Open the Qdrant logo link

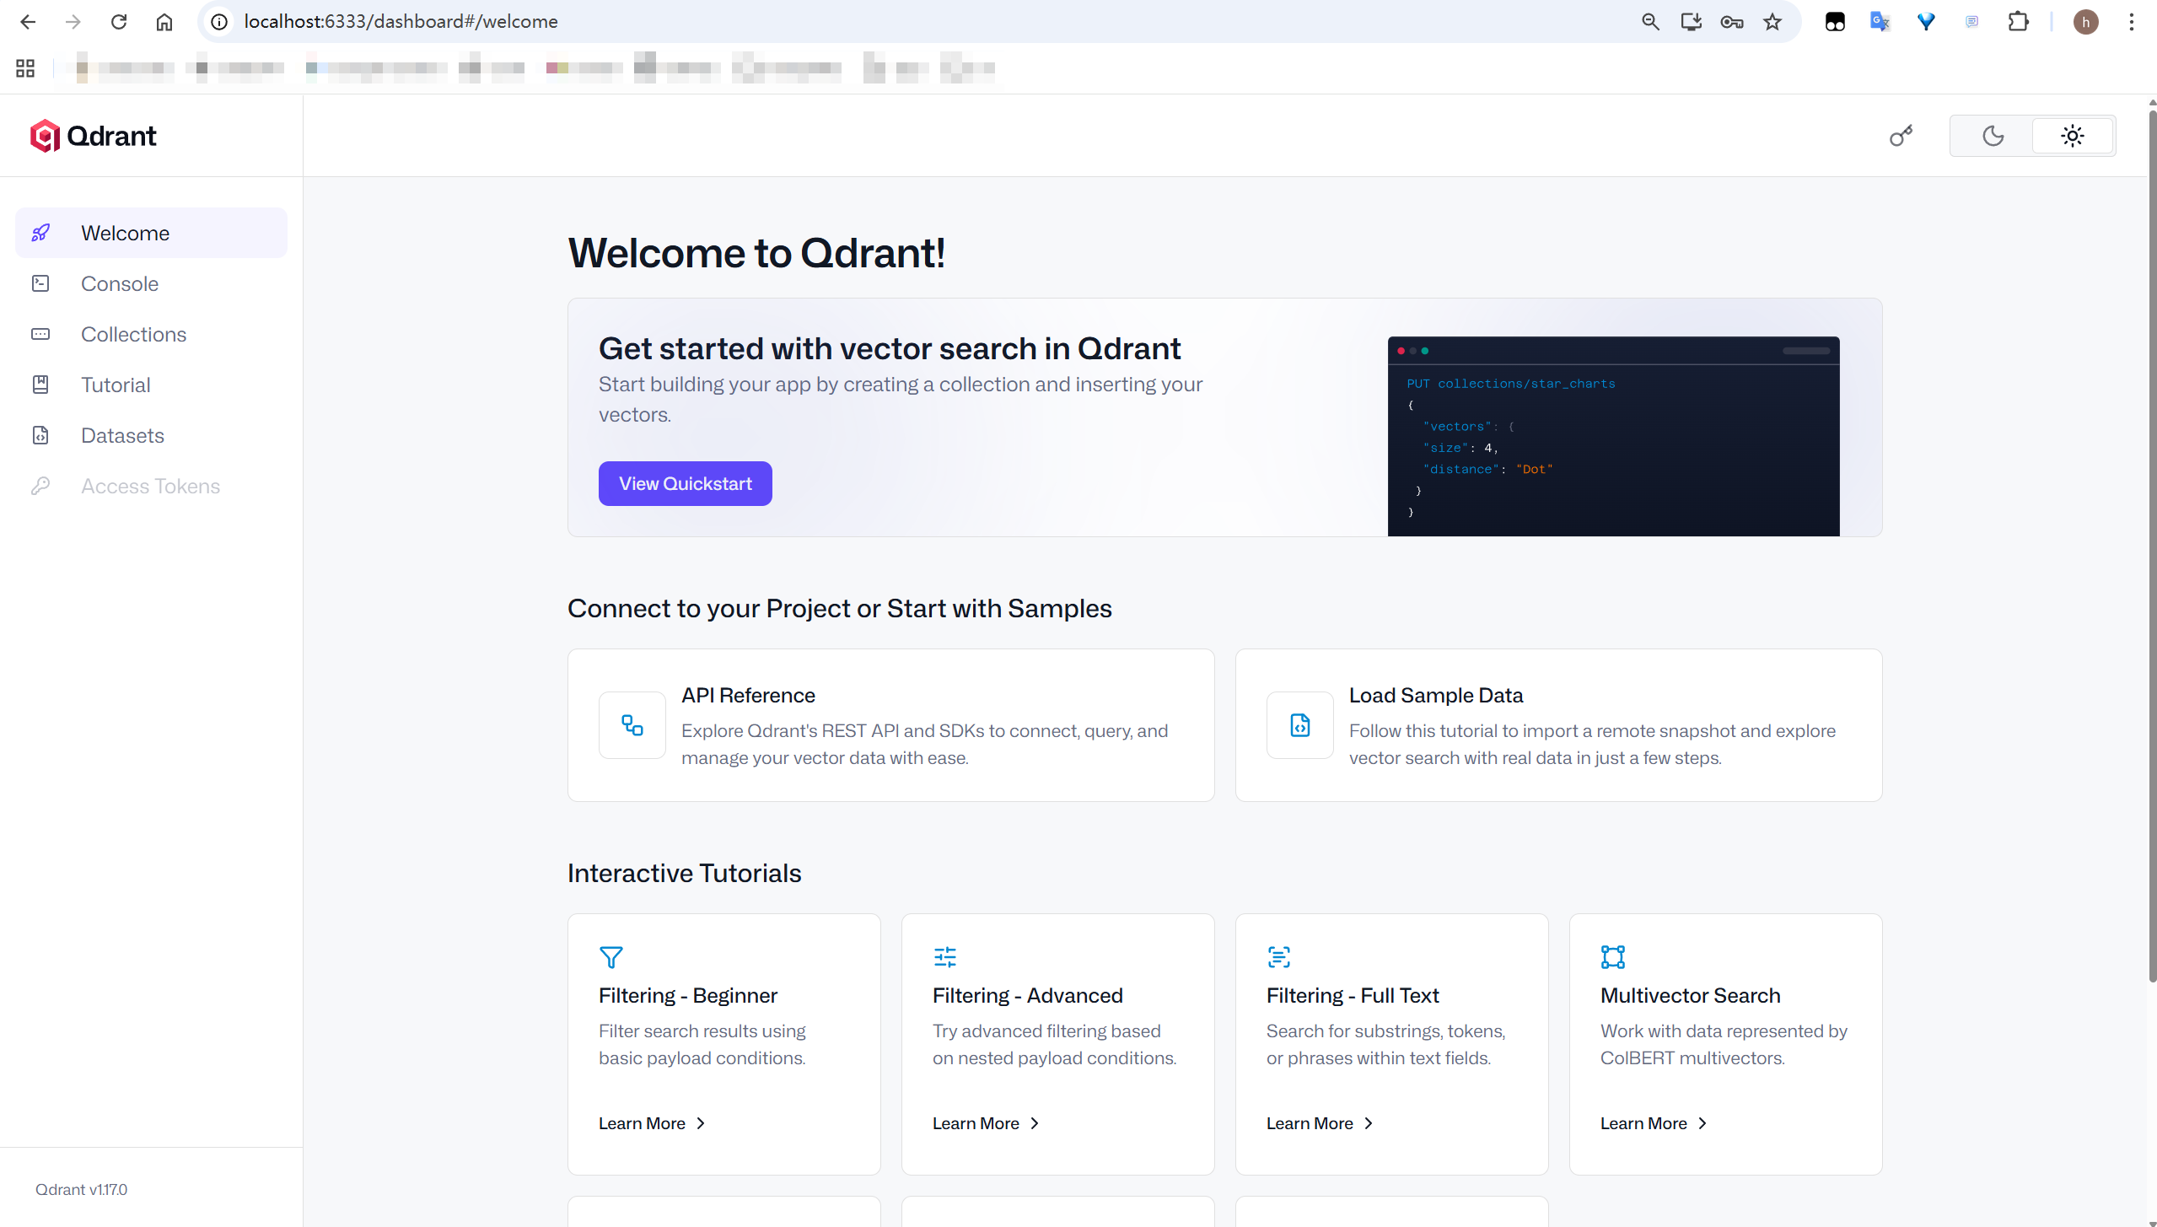click(94, 136)
